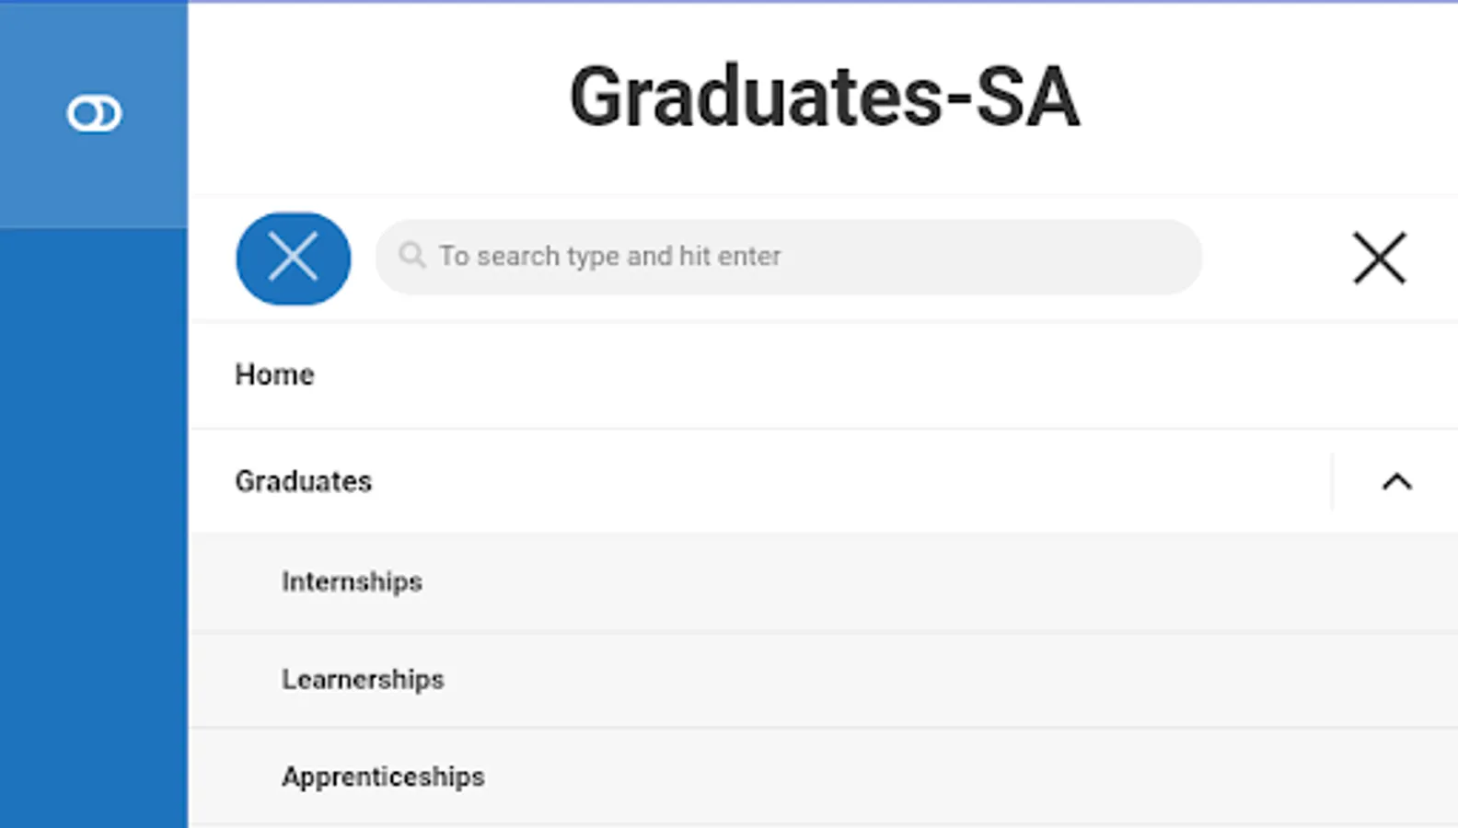Image resolution: width=1458 pixels, height=828 pixels.
Task: Hit the up-arrow beside Graduates
Action: tap(1396, 481)
